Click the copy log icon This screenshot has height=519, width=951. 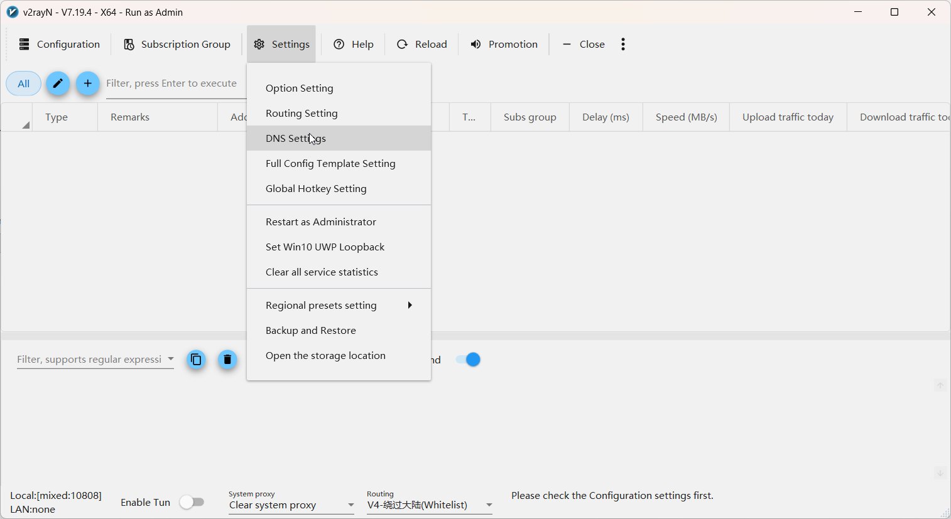(196, 360)
